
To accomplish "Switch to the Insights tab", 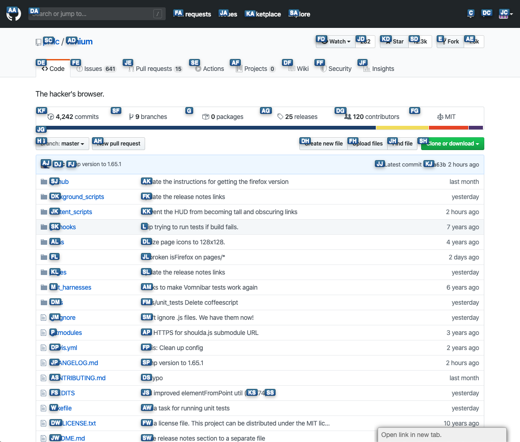I will pos(379,69).
